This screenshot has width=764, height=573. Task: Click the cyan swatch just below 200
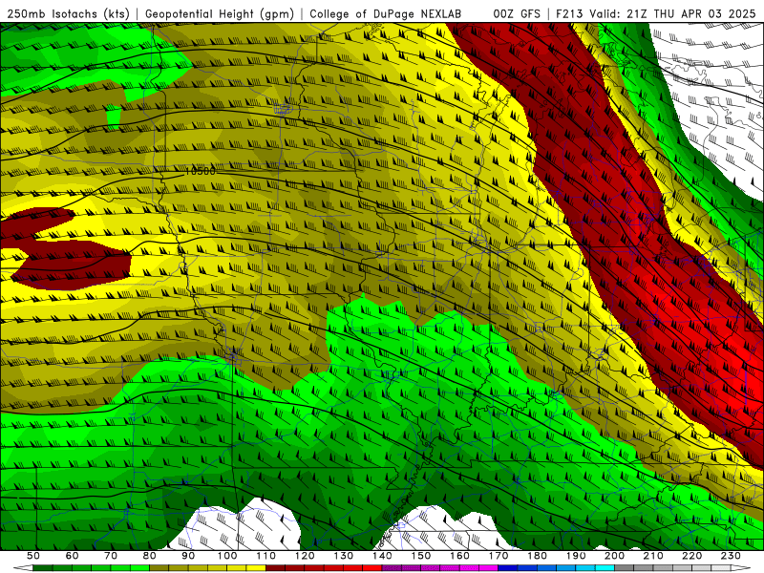click(605, 568)
